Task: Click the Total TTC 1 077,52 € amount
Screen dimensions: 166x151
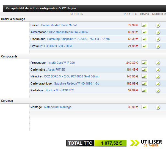Action: tap(111, 143)
